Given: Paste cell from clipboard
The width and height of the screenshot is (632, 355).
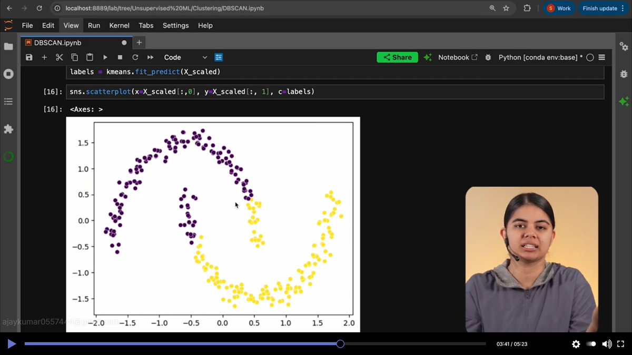Looking at the screenshot, I should 90,57.
